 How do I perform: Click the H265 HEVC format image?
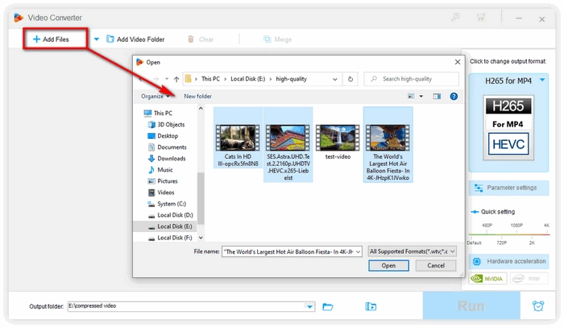[508, 127]
